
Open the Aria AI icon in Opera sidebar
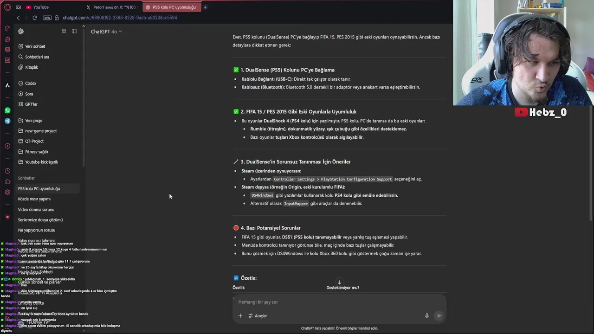7,85
